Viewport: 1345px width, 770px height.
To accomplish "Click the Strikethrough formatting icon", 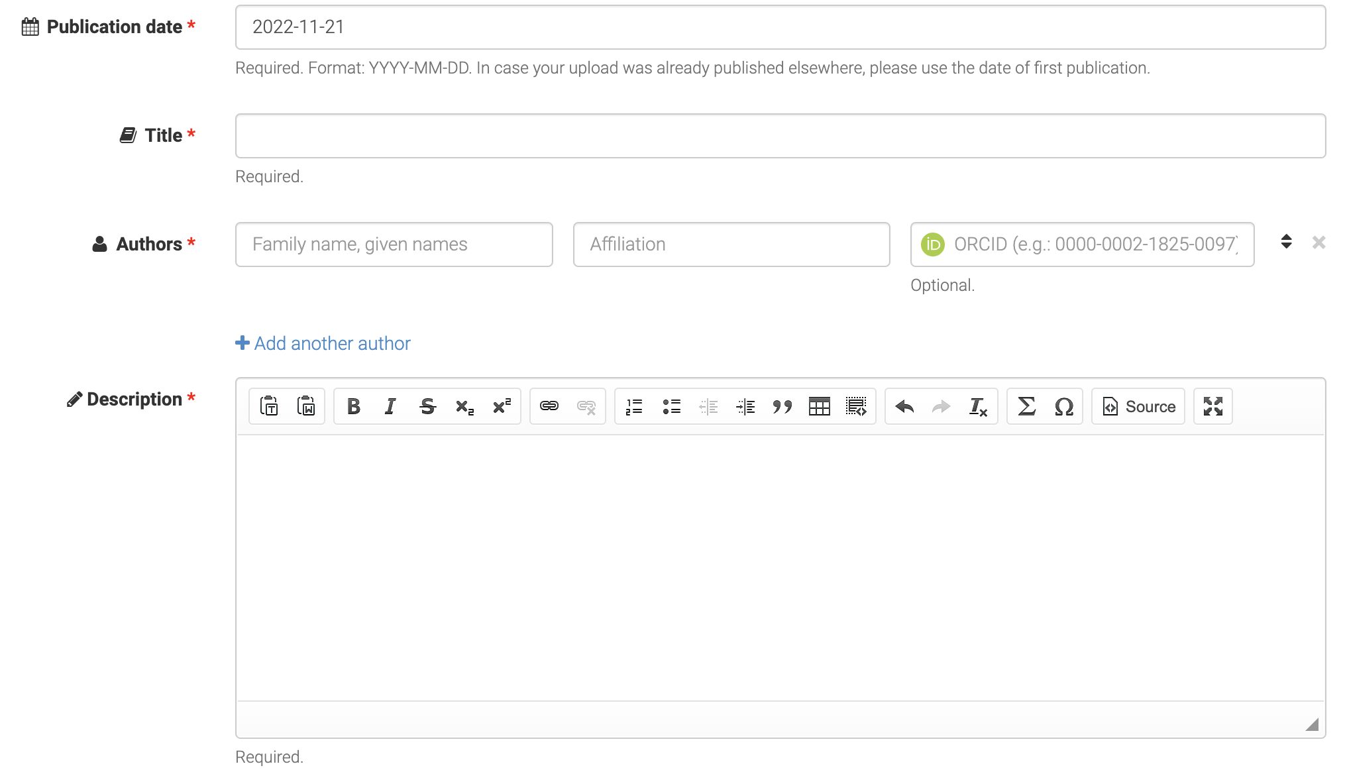I will tap(428, 407).
